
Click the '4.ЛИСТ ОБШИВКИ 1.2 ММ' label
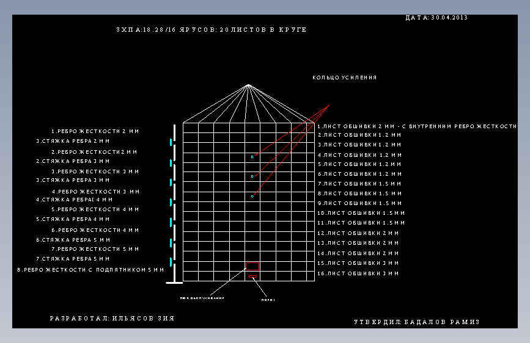(x=359, y=155)
